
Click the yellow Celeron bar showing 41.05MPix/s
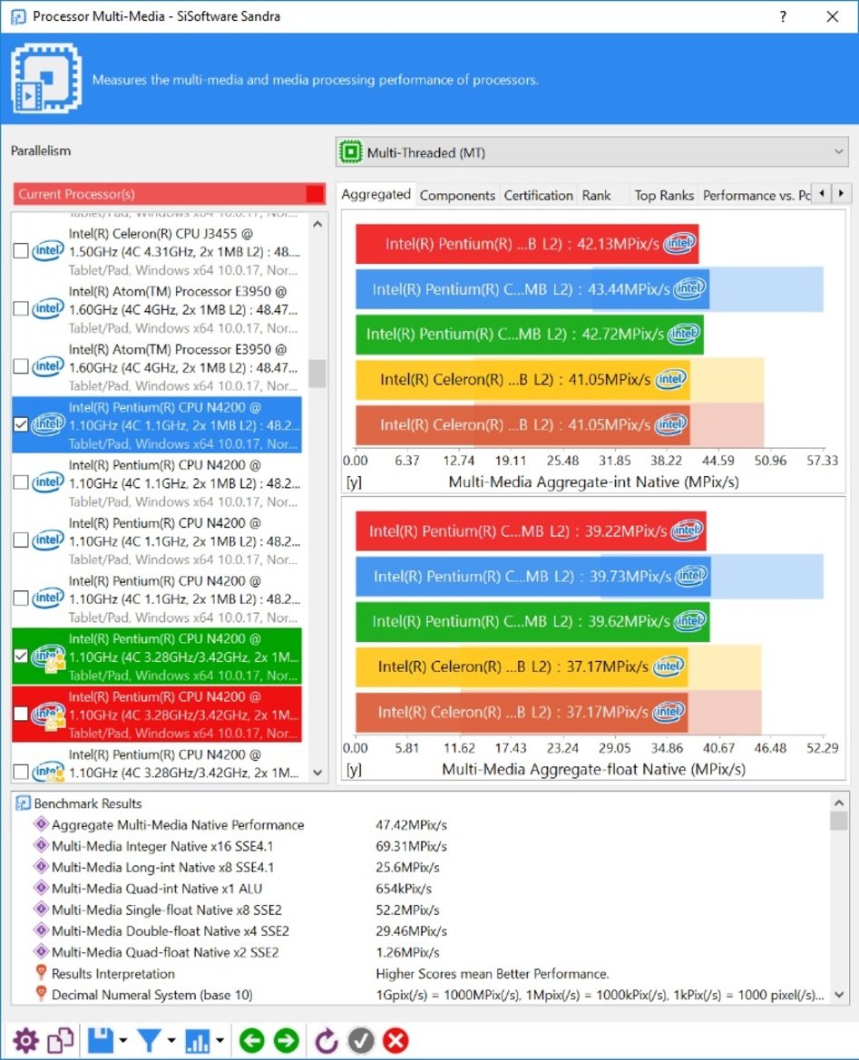(522, 379)
